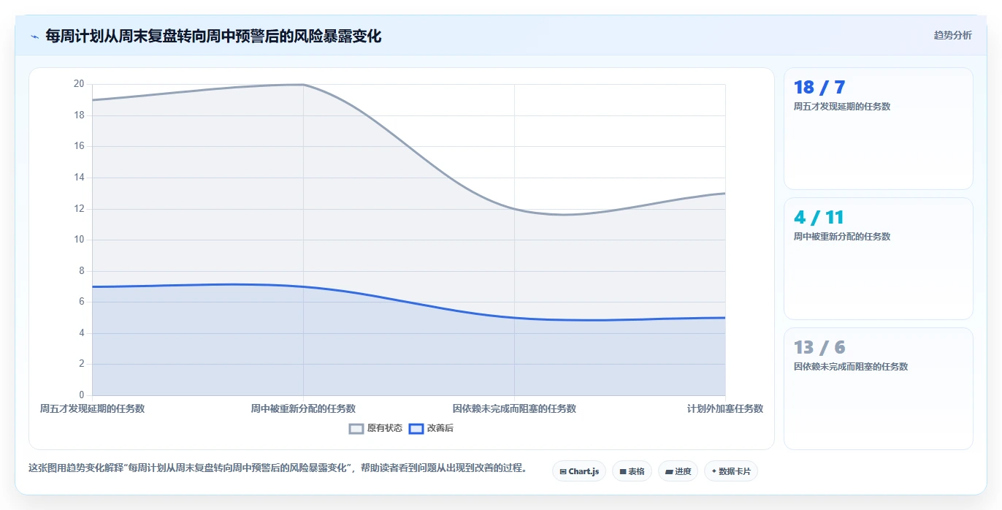
Task: Open the 4 / 11 data card
Action: click(878, 259)
